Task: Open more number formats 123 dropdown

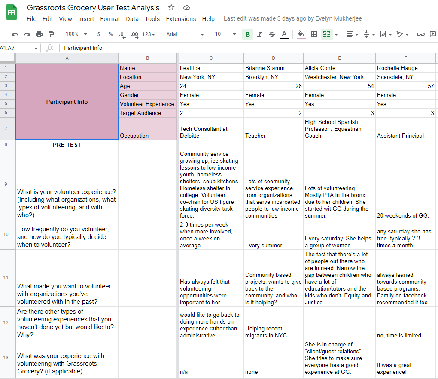Action: [x=148, y=34]
